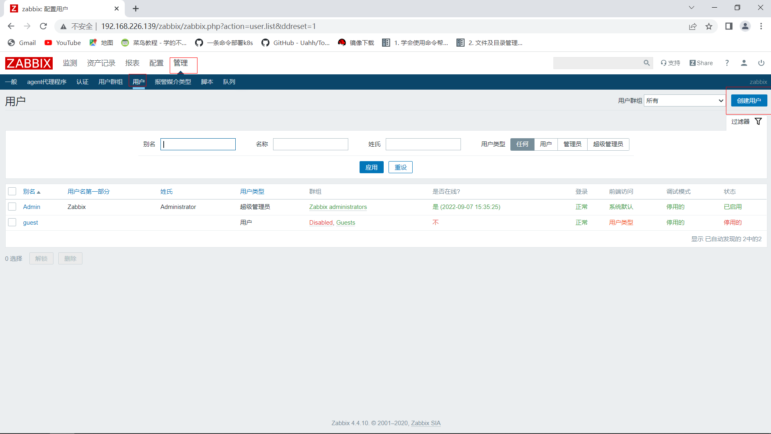Click the search magnifier icon
This screenshot has height=434, width=771.
tap(647, 63)
